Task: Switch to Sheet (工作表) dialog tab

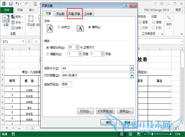Action: [88, 14]
